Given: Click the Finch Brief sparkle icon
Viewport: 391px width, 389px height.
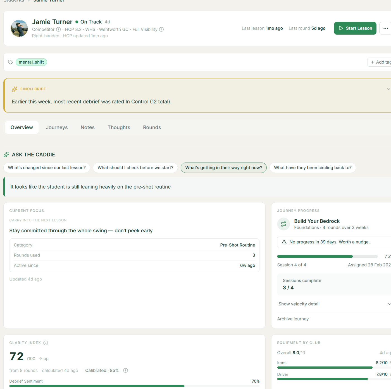Looking at the screenshot, I should pos(15,89).
